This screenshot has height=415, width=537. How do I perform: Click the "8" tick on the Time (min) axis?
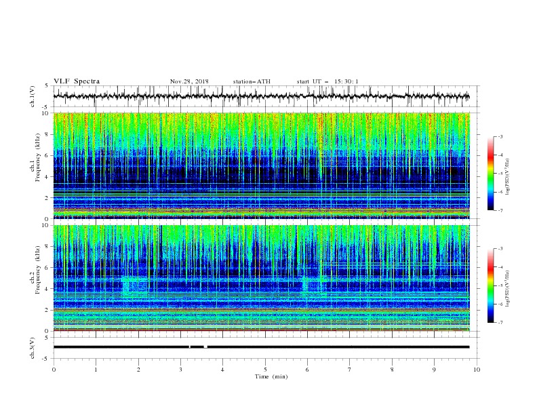pos(392,370)
